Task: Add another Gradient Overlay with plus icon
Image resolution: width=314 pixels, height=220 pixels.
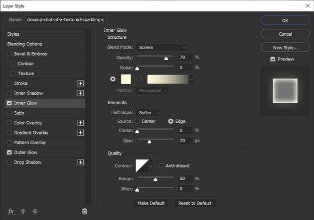Action: (x=81, y=133)
